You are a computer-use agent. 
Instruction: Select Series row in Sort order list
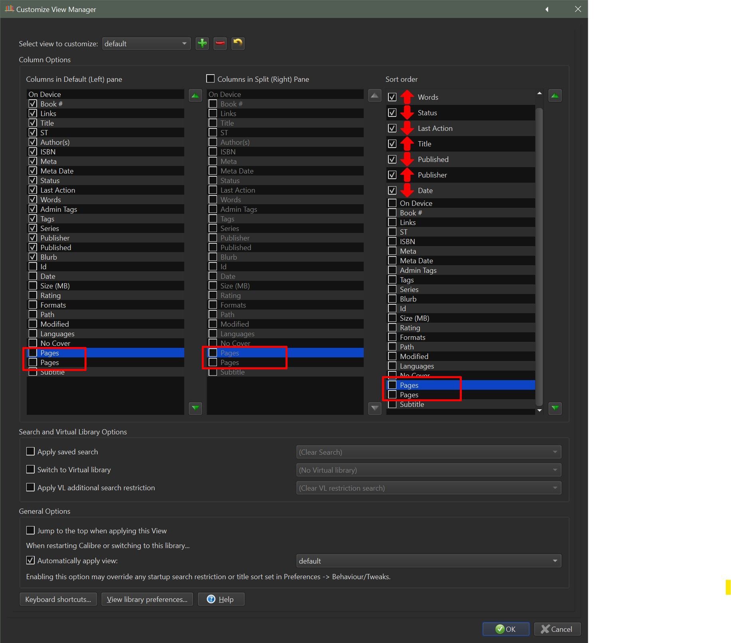(461, 289)
